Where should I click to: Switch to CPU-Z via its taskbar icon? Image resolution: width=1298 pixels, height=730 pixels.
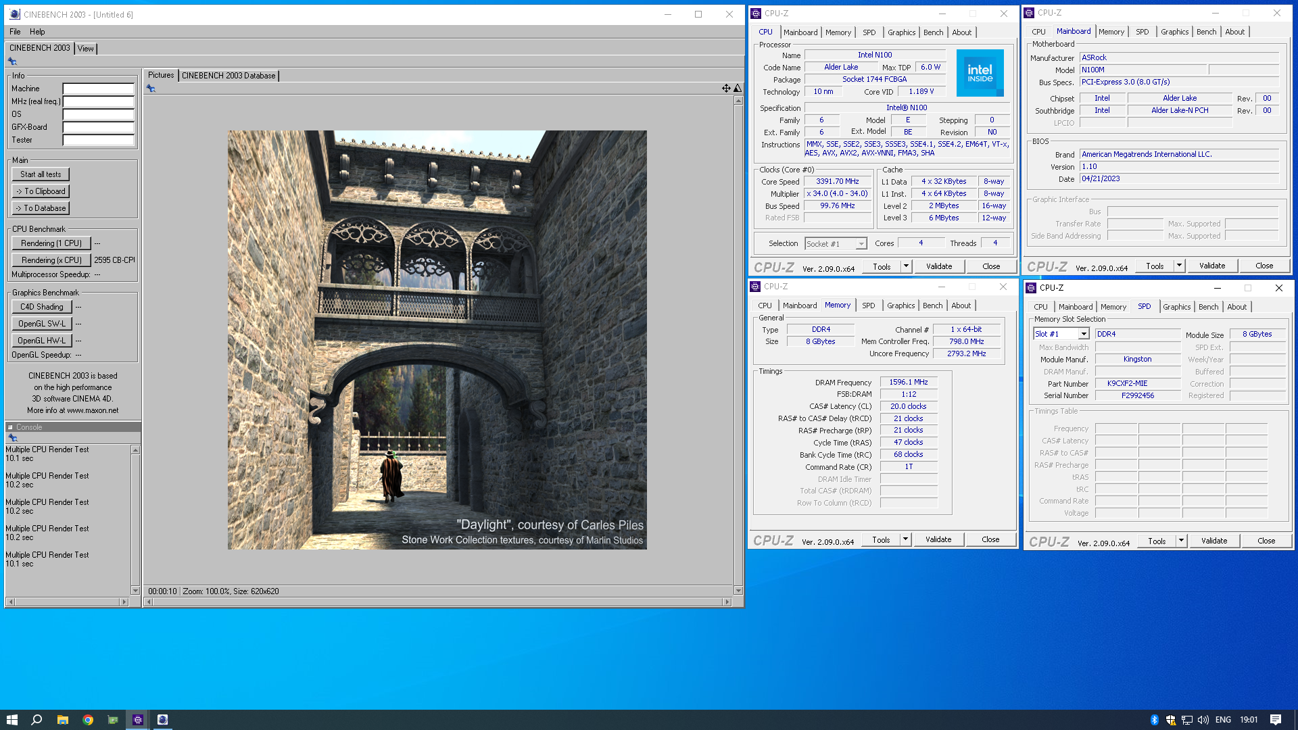coord(138,720)
